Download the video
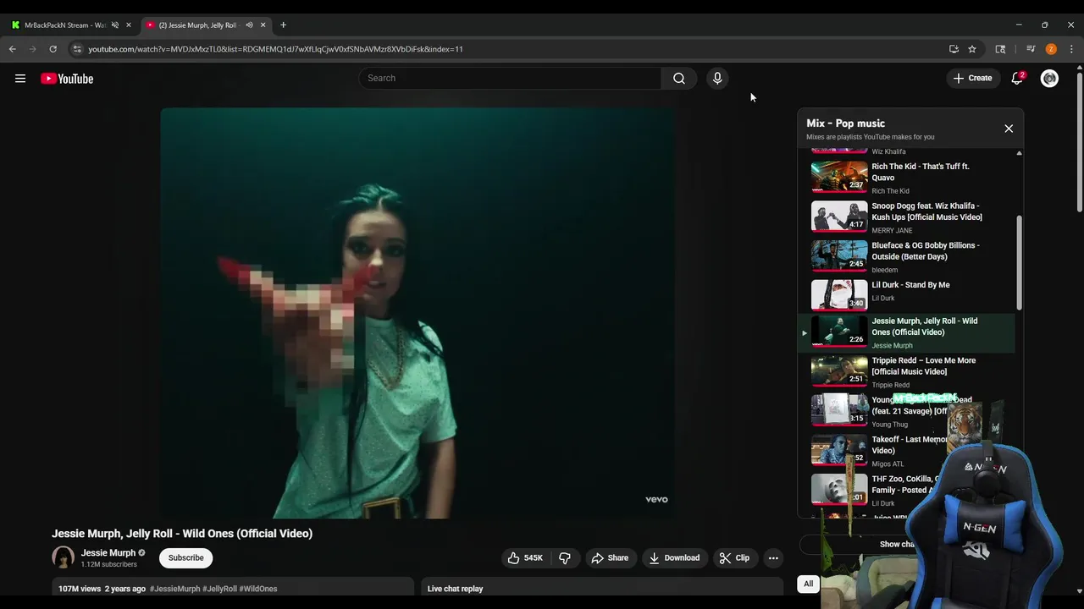The image size is (1084, 609). (x=674, y=558)
